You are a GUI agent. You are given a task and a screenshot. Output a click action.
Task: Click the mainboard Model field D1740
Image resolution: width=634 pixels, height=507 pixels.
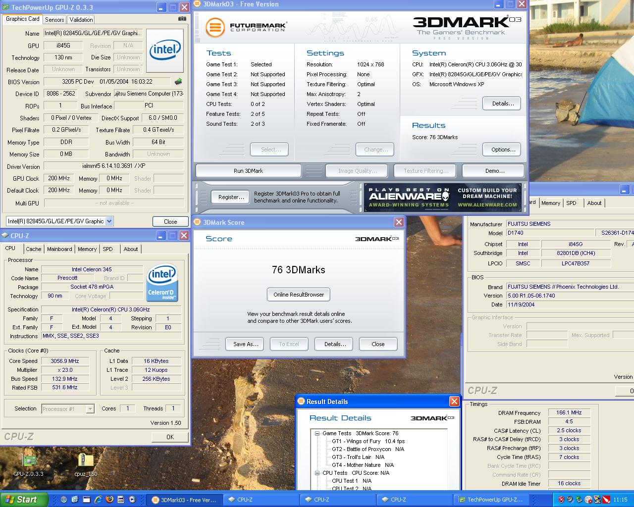coord(550,233)
